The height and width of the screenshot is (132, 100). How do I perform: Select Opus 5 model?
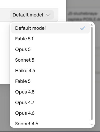(50, 49)
